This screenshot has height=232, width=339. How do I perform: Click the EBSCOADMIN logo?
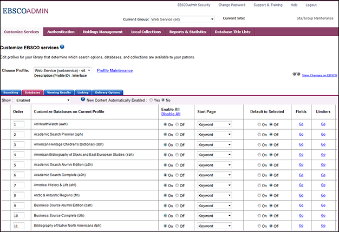pyautogui.click(x=25, y=11)
